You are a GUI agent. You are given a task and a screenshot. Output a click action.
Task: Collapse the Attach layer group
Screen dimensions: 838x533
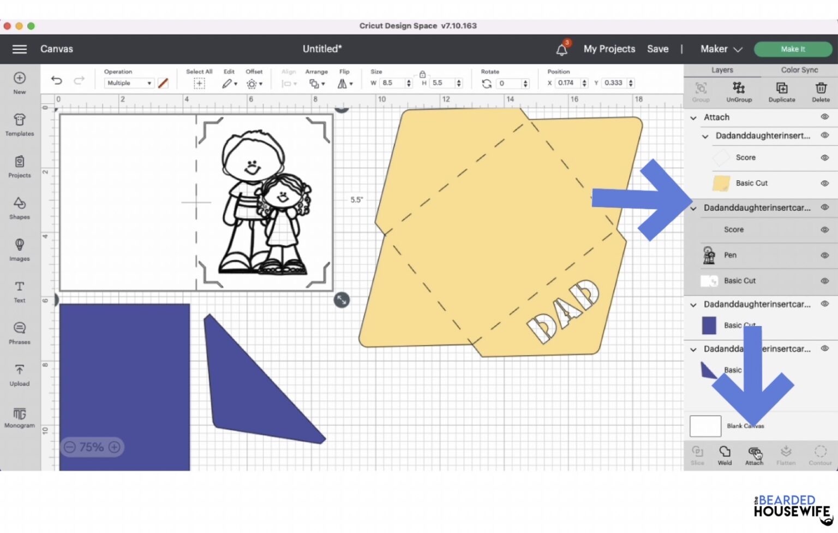[x=693, y=117]
